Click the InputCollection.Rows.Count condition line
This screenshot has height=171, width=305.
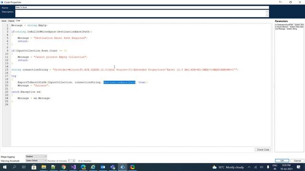point(39,51)
